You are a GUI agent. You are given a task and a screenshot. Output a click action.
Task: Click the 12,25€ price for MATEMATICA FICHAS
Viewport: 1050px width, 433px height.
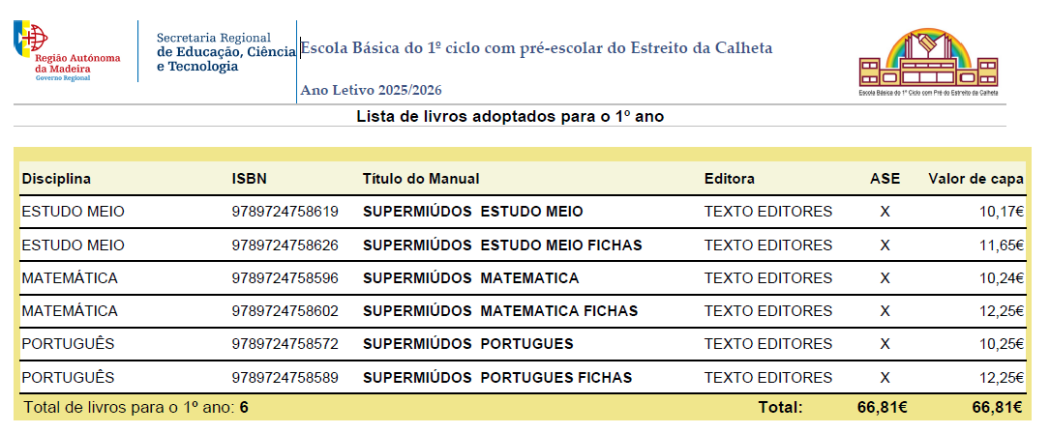point(1002,311)
